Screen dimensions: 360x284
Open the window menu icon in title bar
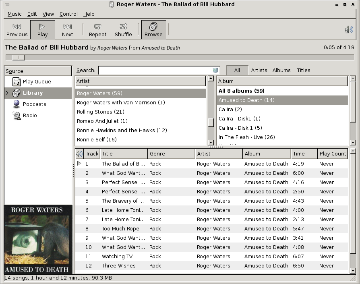(x=7, y=4)
